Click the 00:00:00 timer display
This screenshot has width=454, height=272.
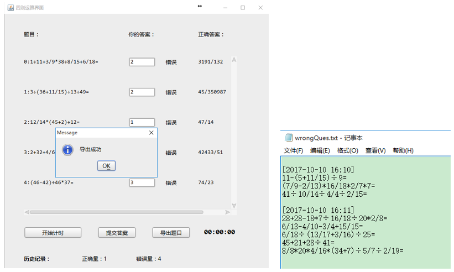point(220,232)
